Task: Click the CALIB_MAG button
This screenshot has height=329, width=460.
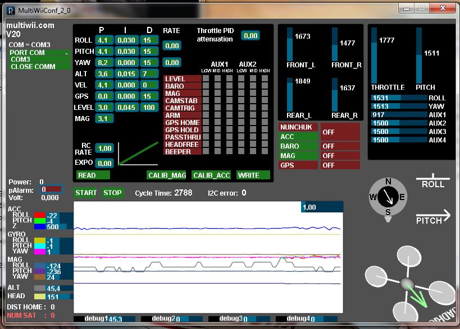Action: point(167,175)
